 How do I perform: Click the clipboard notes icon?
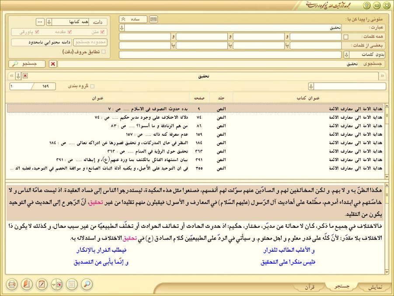(42, 285)
